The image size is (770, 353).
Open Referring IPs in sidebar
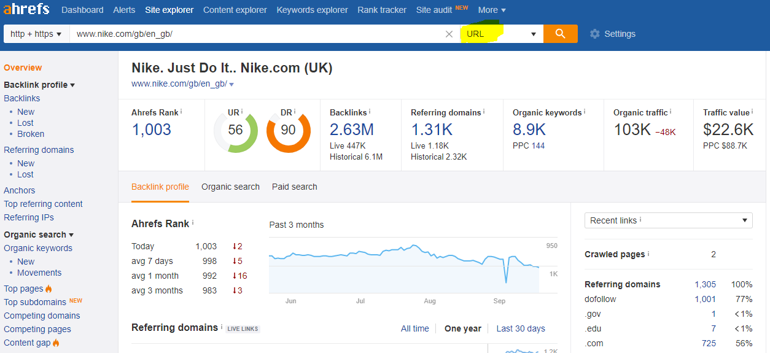[29, 217]
